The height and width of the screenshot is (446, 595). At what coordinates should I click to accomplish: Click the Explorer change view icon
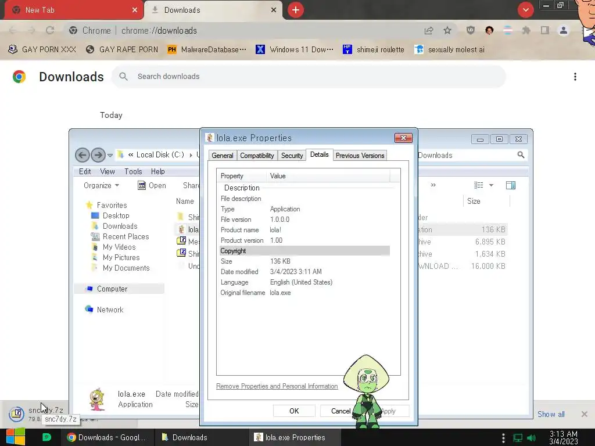pos(479,185)
